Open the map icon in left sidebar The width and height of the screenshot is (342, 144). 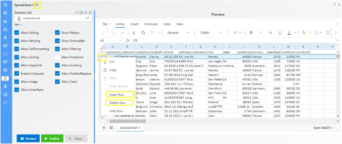point(5,29)
